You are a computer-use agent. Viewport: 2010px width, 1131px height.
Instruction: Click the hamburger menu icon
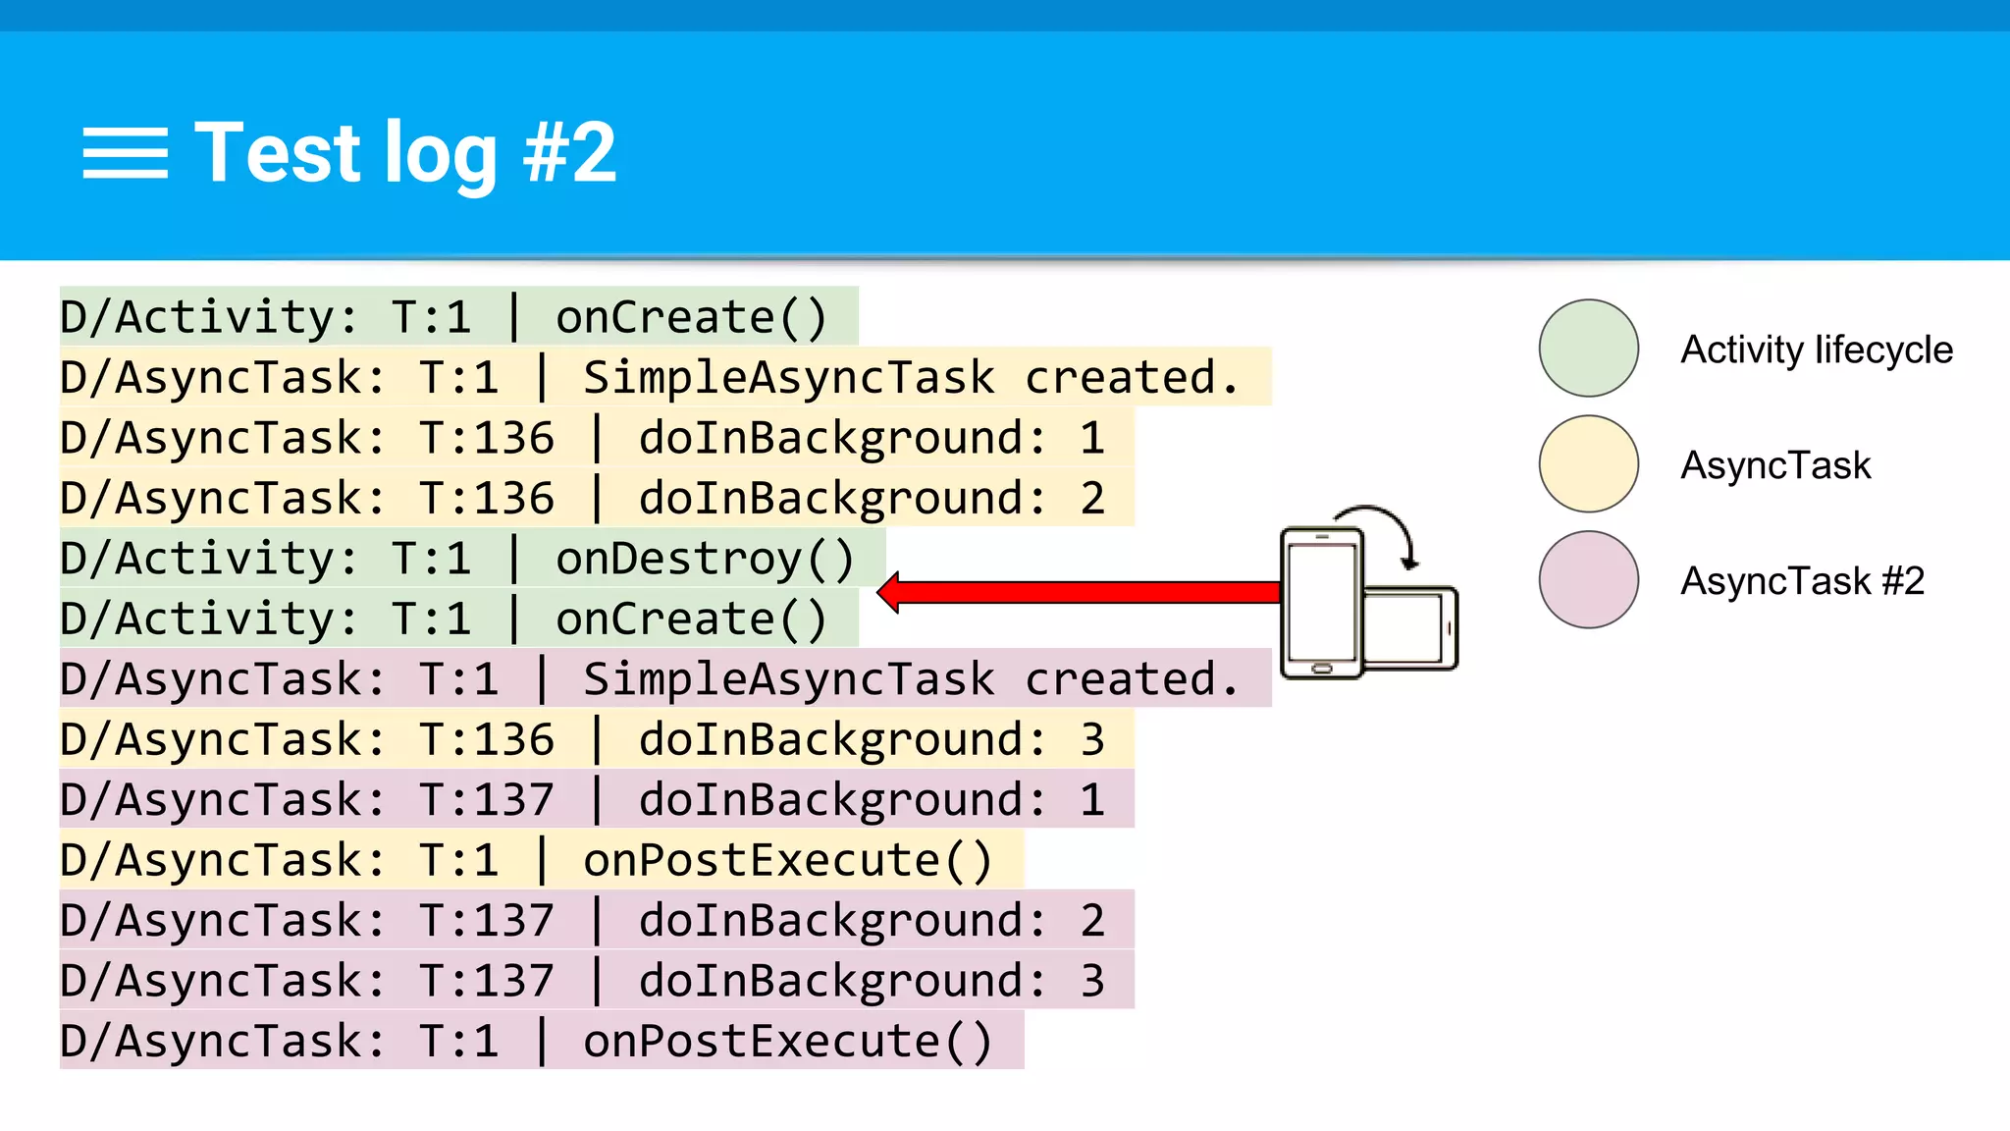pyautogui.click(x=125, y=153)
